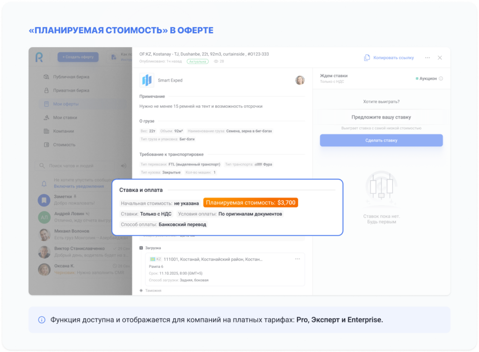Open the three-dot menu in the offer header
Viewport: 479px width, 352px height.
427,57
